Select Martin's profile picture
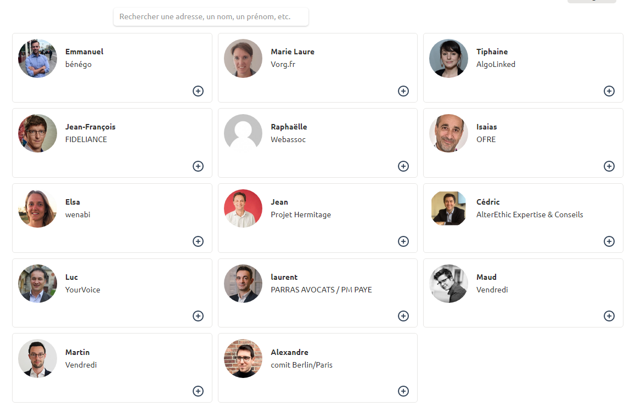This screenshot has height=412, width=635. pos(37,359)
